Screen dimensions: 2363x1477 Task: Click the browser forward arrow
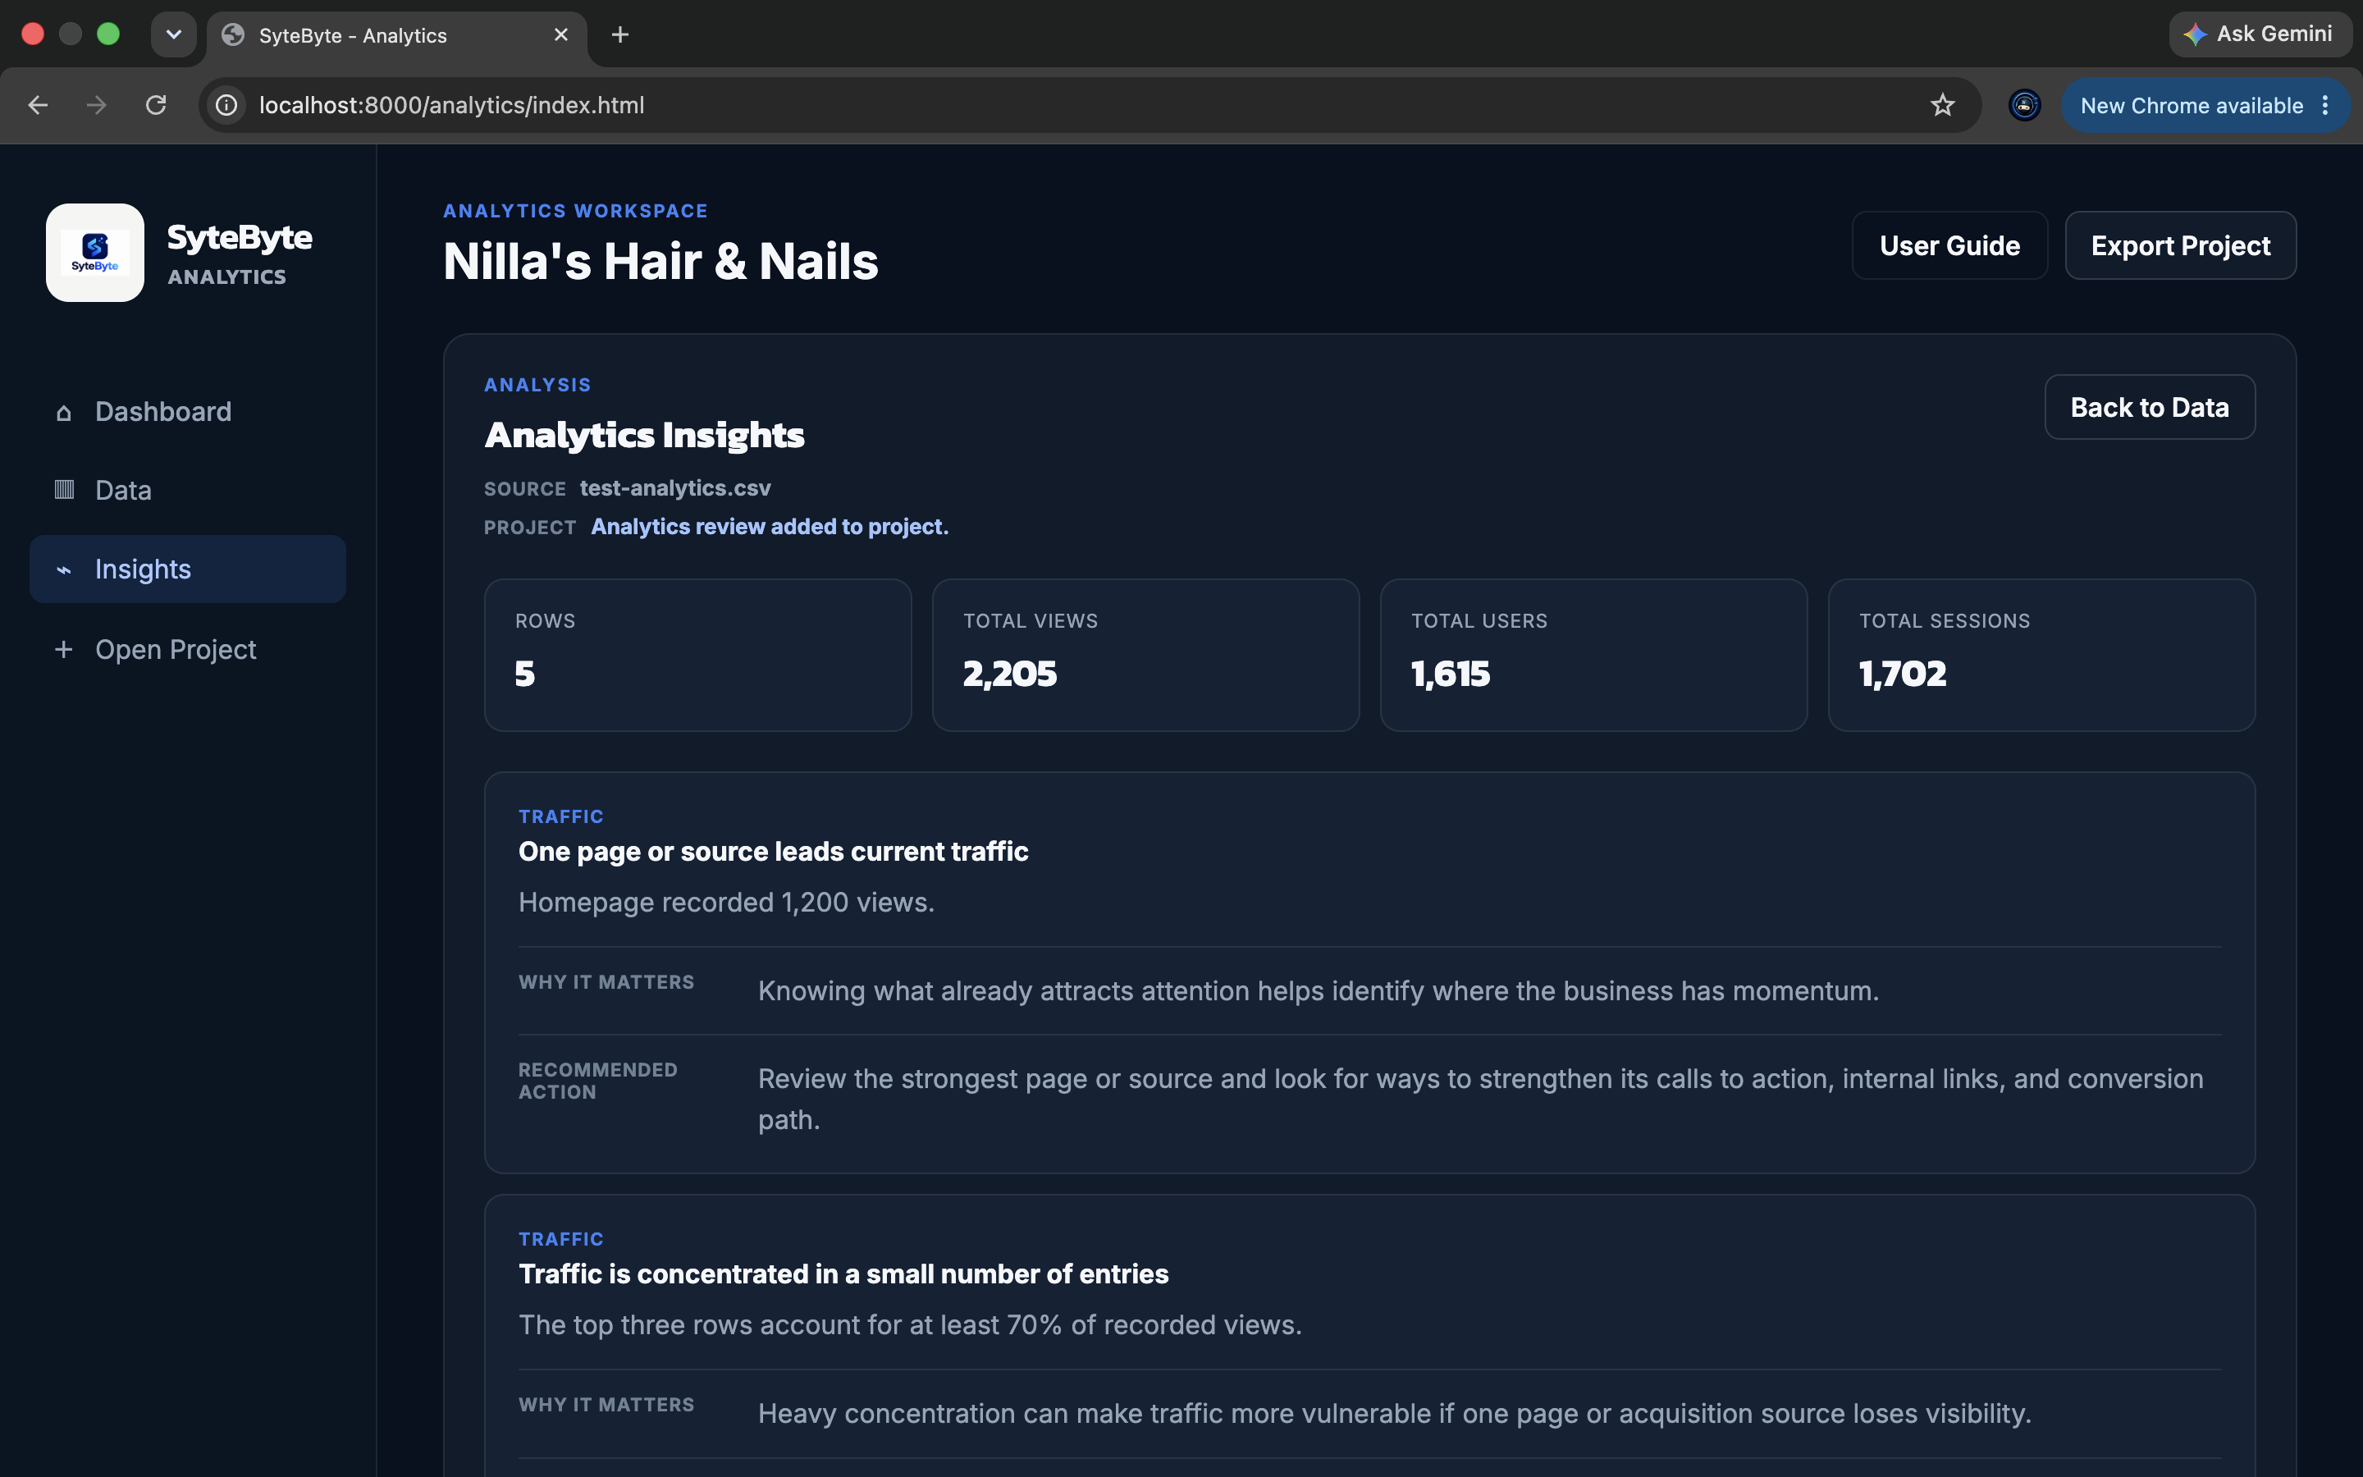[96, 104]
